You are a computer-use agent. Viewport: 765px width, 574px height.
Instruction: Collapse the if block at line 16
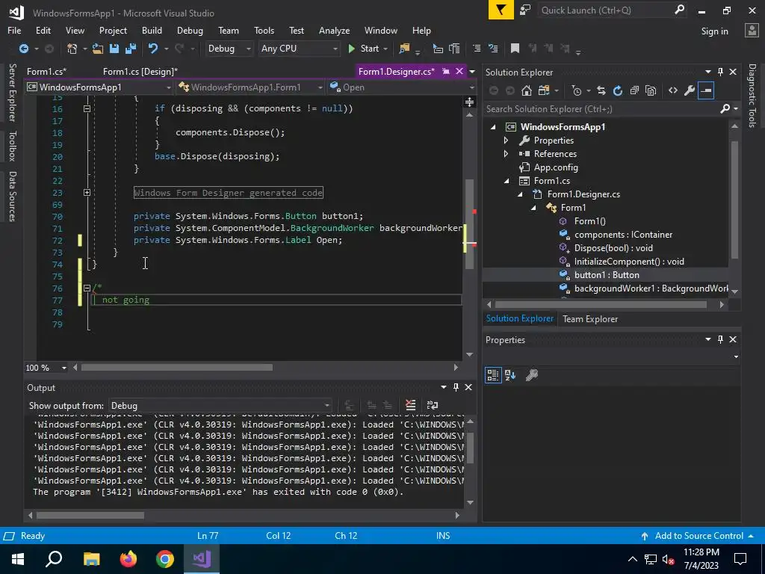87,109
